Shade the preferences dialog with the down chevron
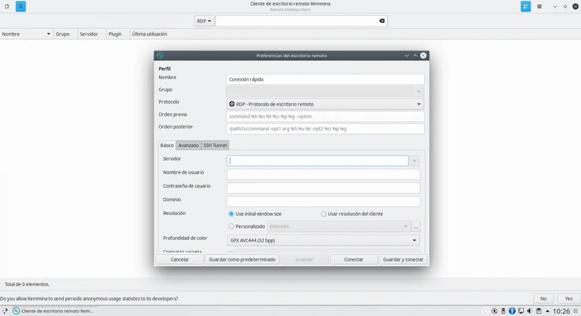Viewport: 581px width, 316px height. click(x=407, y=55)
